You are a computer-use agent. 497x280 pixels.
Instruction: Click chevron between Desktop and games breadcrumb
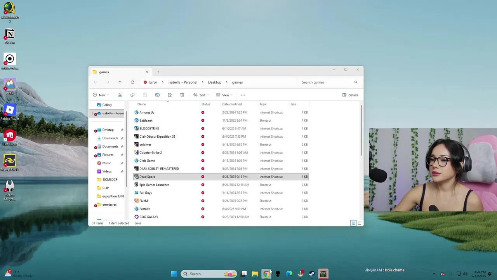click(x=227, y=82)
